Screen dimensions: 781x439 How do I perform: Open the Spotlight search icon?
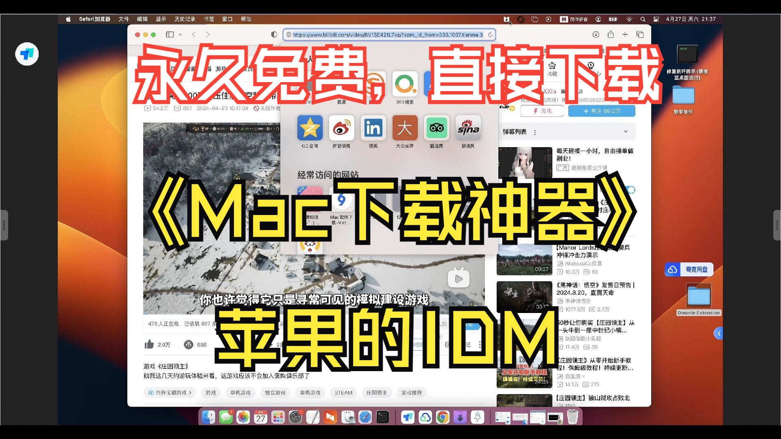pyautogui.click(x=643, y=19)
